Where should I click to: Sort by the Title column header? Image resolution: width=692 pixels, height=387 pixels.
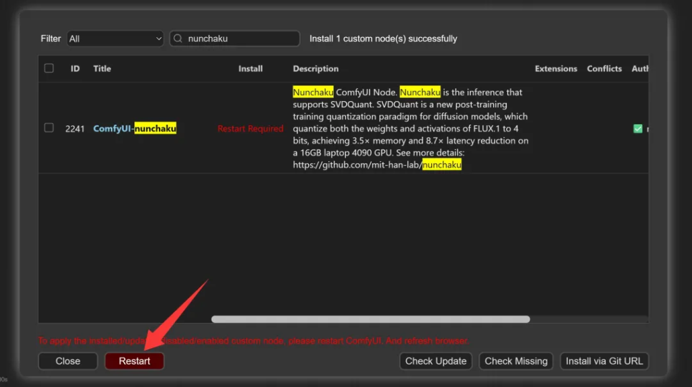(102, 69)
